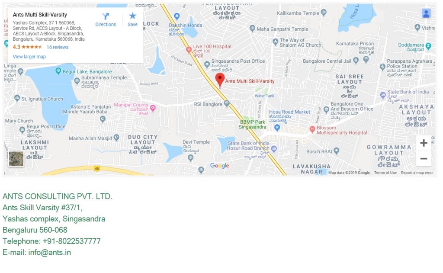Save the location with the star icon
The height and width of the screenshot is (273, 443).
[x=132, y=20]
